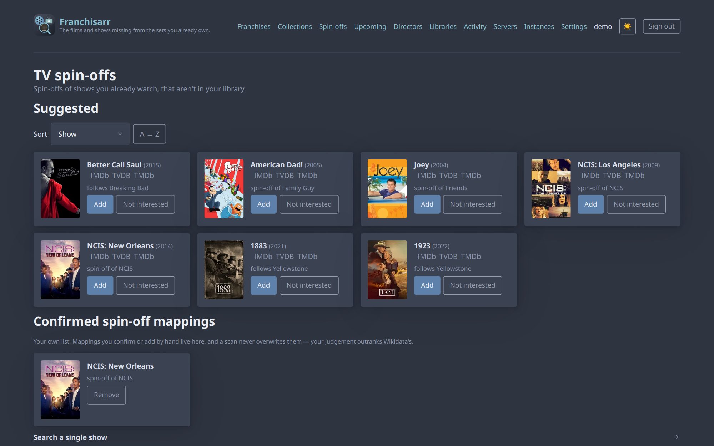This screenshot has width=714, height=446.
Task: Go to the Franchises page
Action: coord(254,26)
